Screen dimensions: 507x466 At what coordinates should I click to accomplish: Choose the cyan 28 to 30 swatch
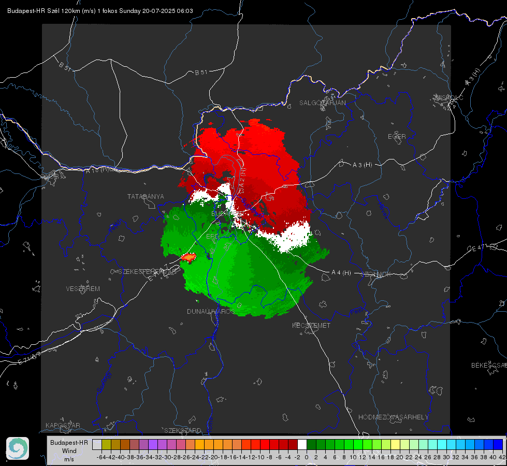pos(442,445)
